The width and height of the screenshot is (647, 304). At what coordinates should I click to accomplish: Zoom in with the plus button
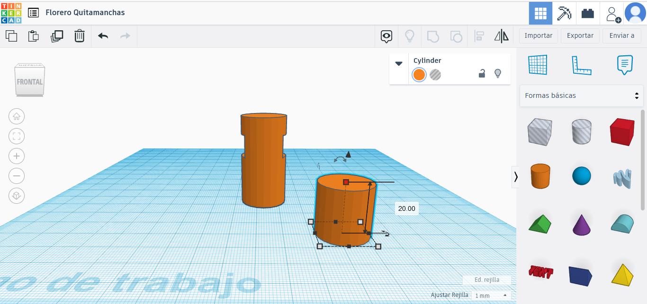[x=17, y=156]
